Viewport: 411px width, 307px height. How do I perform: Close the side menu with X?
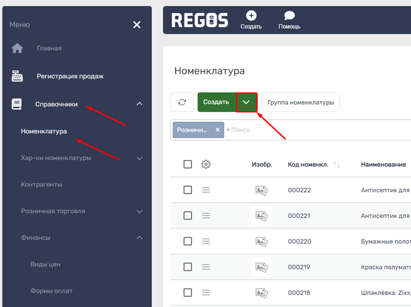tap(137, 25)
